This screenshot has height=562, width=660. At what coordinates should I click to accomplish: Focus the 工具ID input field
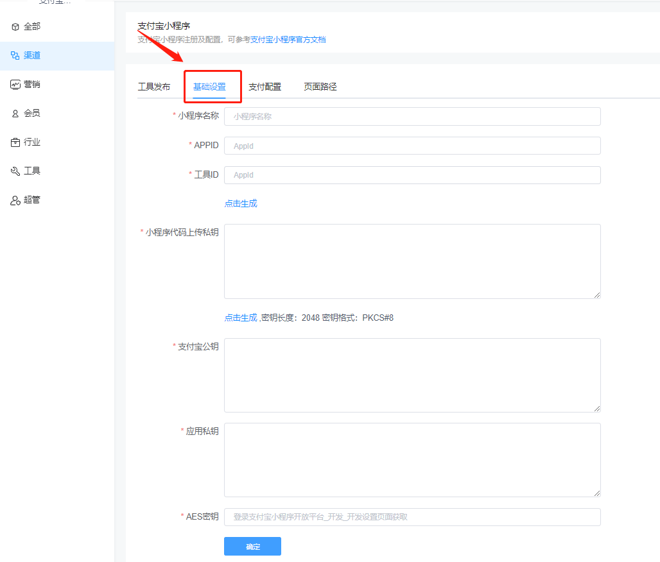[x=412, y=175]
